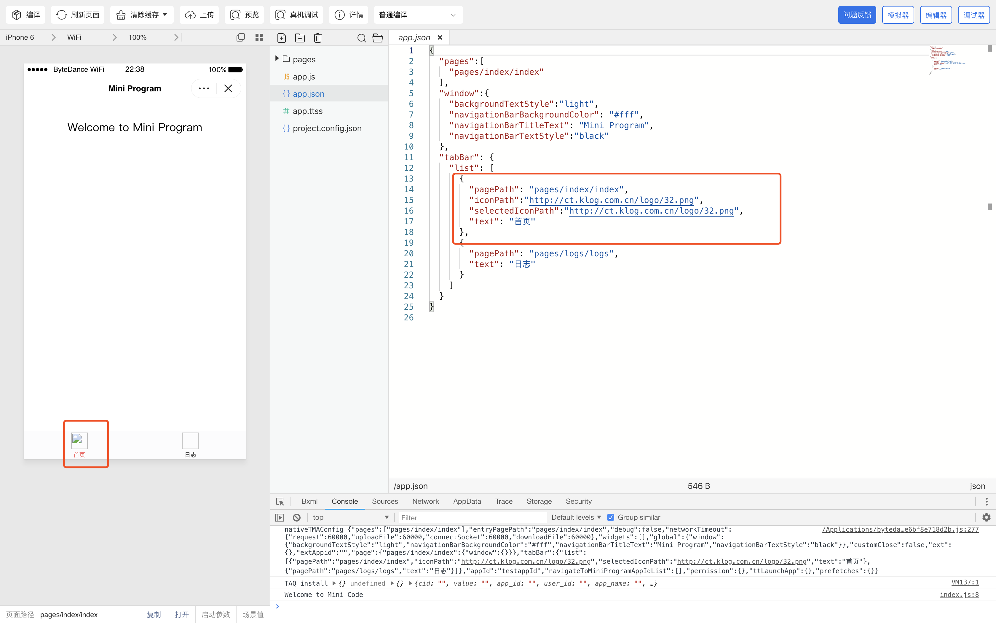Open the byteda…e6bf8e718d2b.js:277 source link

pos(900,530)
